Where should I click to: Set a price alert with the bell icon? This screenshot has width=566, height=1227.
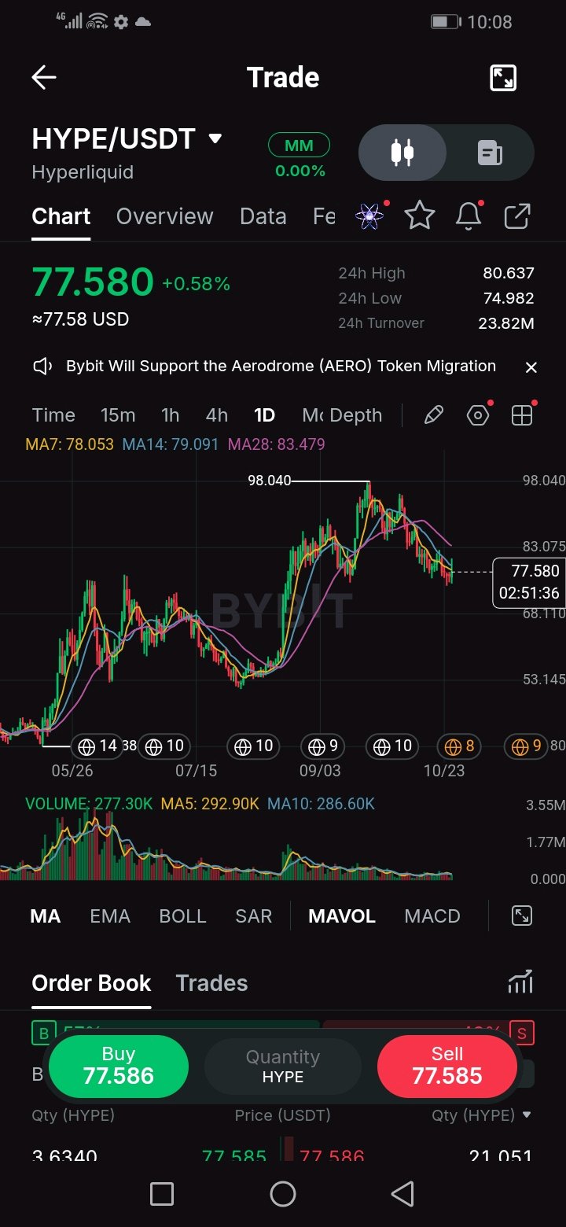coord(469,216)
